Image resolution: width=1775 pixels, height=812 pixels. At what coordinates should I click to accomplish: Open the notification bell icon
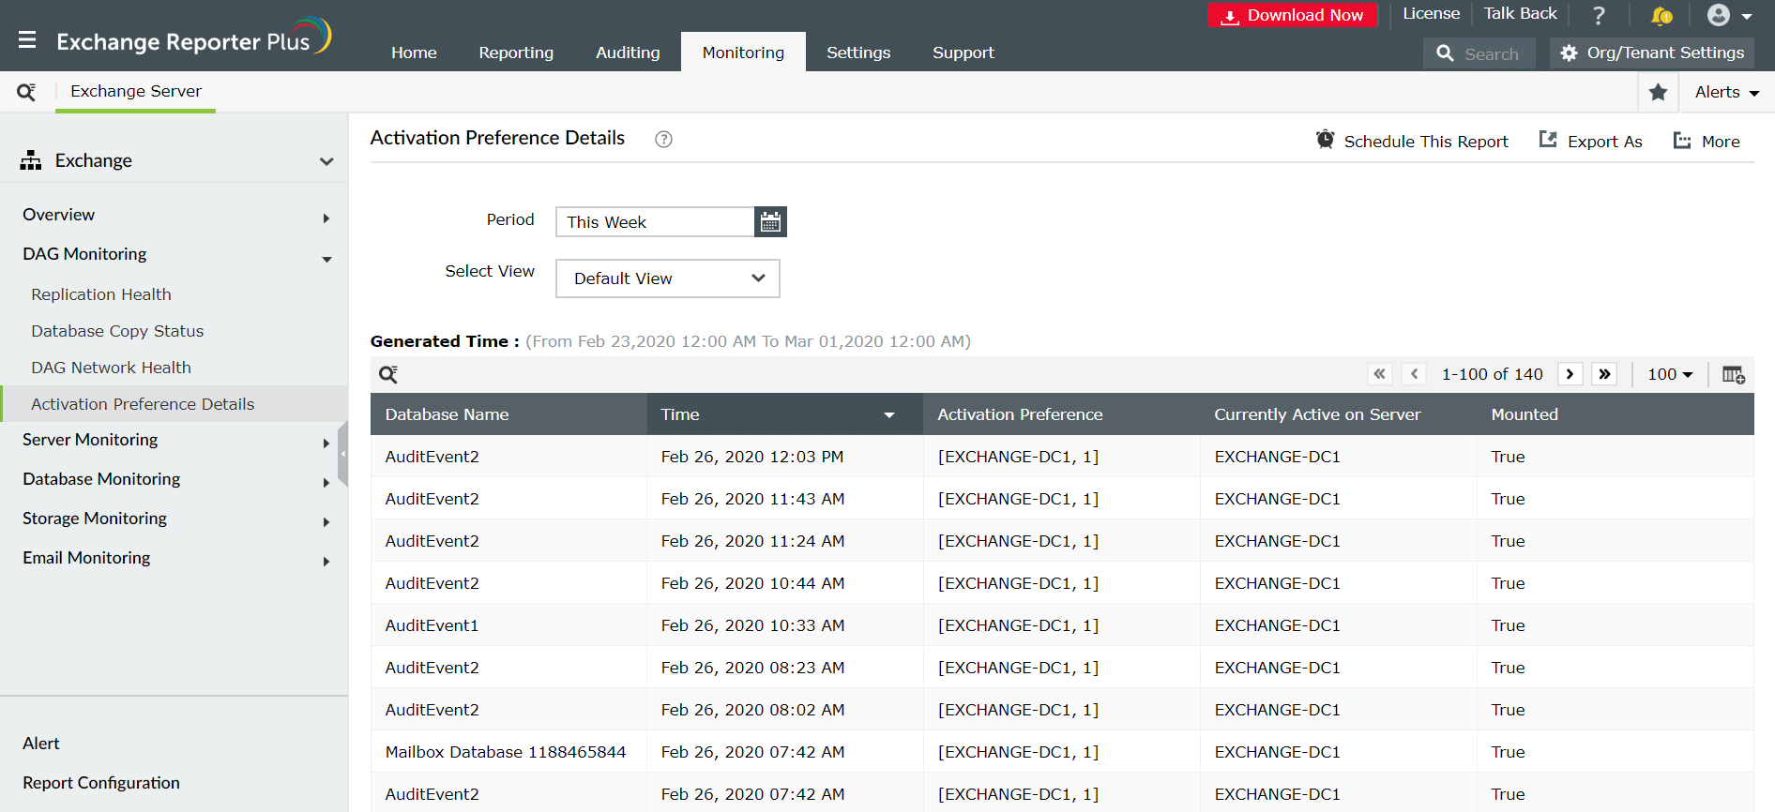[x=1661, y=15]
